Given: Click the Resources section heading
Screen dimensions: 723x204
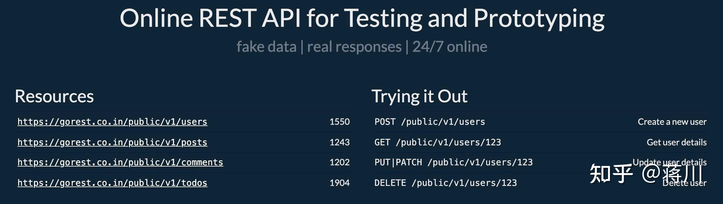Looking at the screenshot, I should click(54, 96).
